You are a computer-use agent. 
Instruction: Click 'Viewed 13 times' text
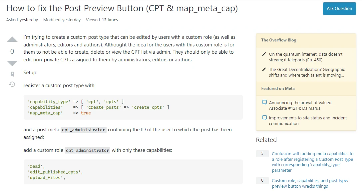[102, 20]
